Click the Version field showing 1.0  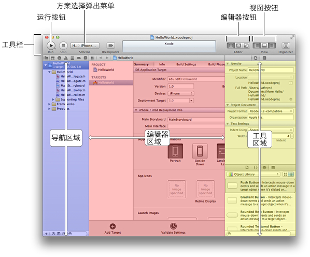pyautogui.click(x=181, y=87)
